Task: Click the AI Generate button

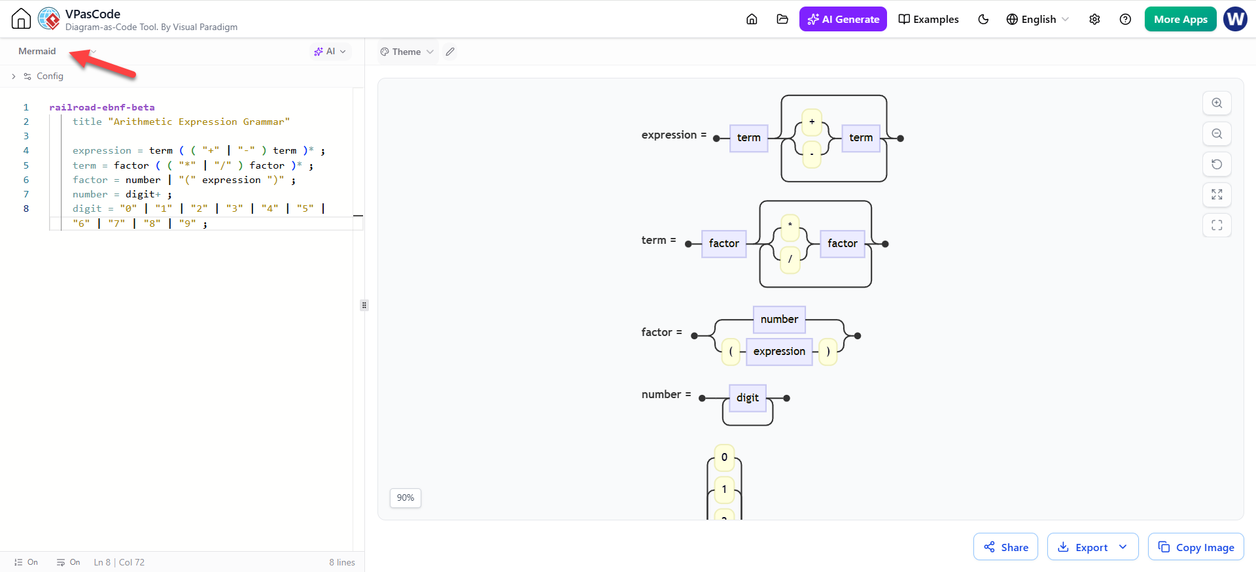Action: point(843,19)
